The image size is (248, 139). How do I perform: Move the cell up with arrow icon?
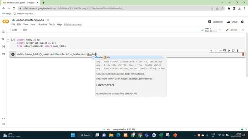(211, 51)
